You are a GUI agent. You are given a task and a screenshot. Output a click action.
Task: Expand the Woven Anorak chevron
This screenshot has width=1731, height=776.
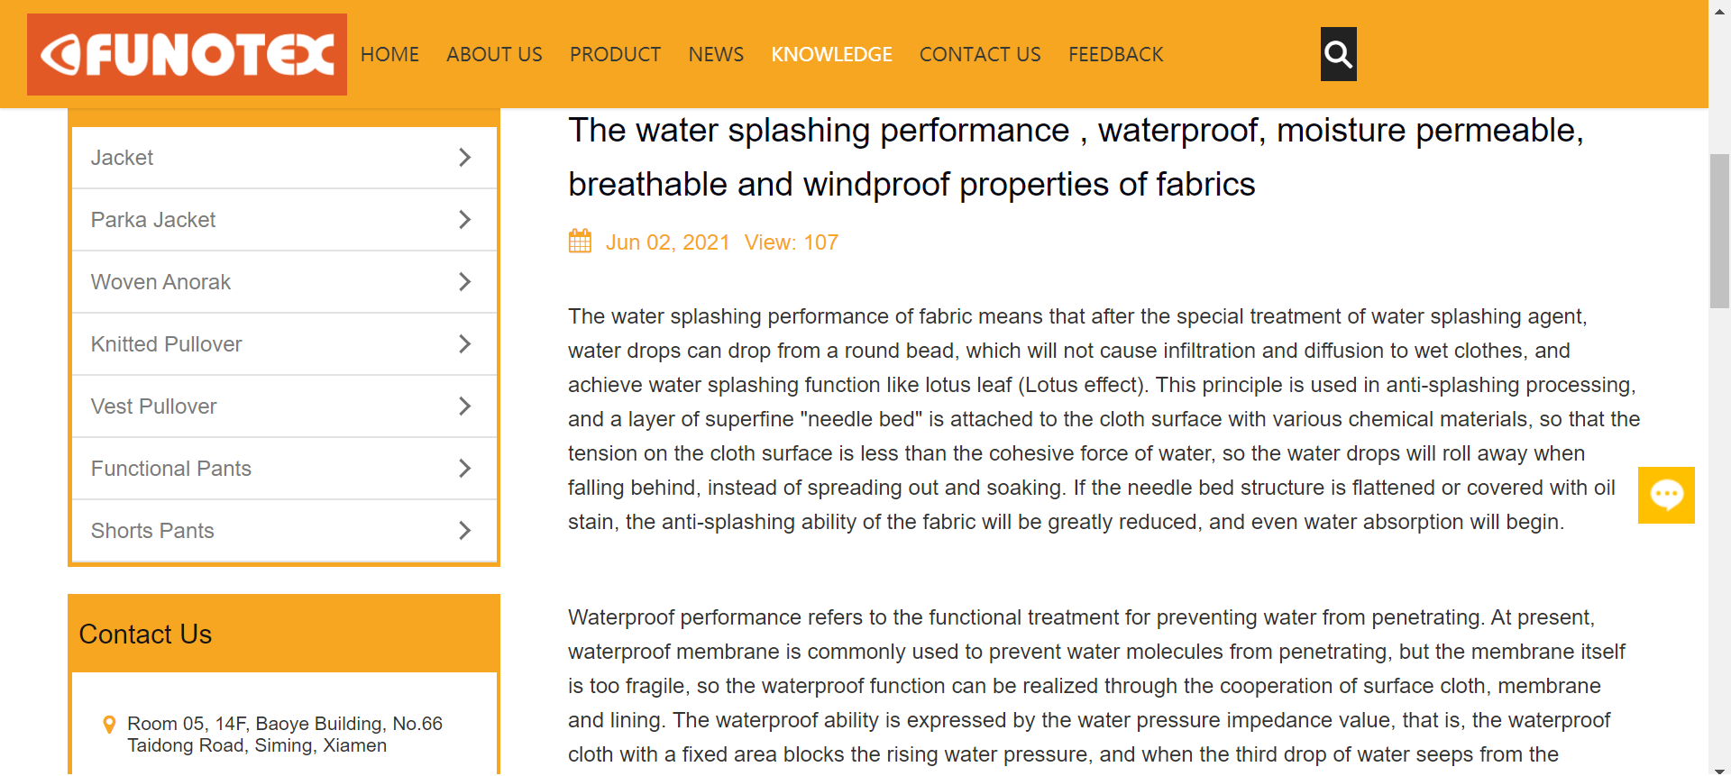pos(464,282)
